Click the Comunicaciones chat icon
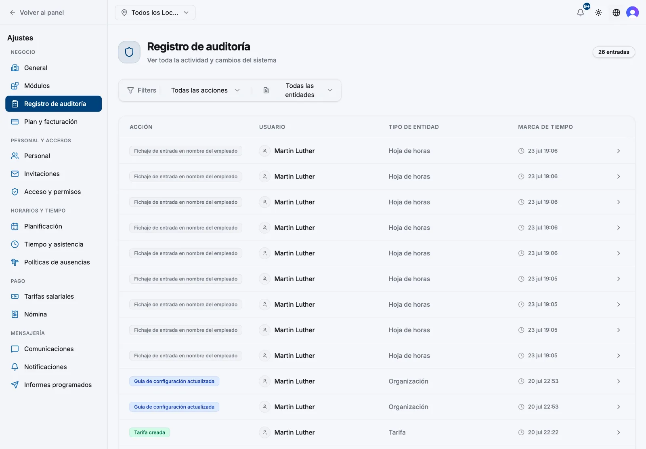This screenshot has height=449, width=646. [15, 349]
